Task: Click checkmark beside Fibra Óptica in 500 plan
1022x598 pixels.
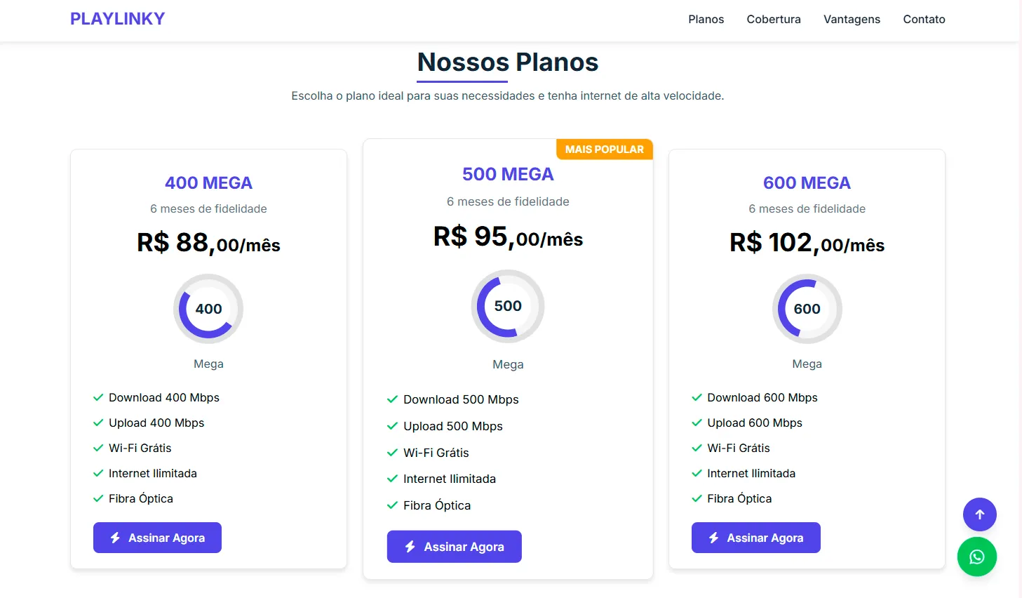Action: (393, 505)
